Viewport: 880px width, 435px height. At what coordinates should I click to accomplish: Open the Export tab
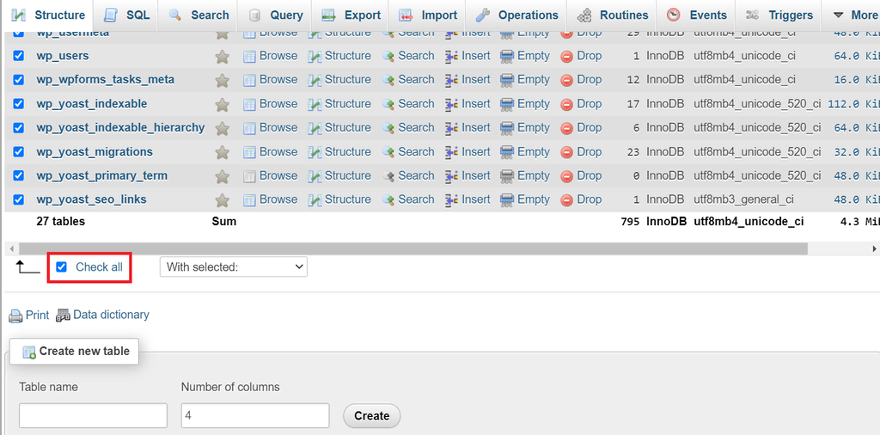click(351, 15)
